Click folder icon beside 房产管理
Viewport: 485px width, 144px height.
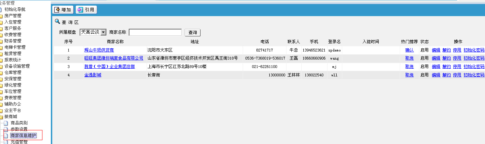point(1,16)
